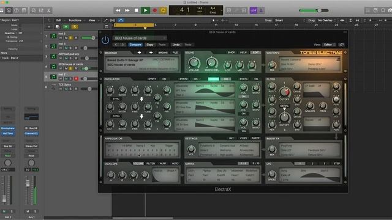The image size is (392, 220).
Task: Open the Mixer faders icon
Action: point(41,10)
